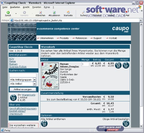Open the Bearbeiten menu
Image resolution: width=144 pixels, height=133 pixels.
(15, 7)
